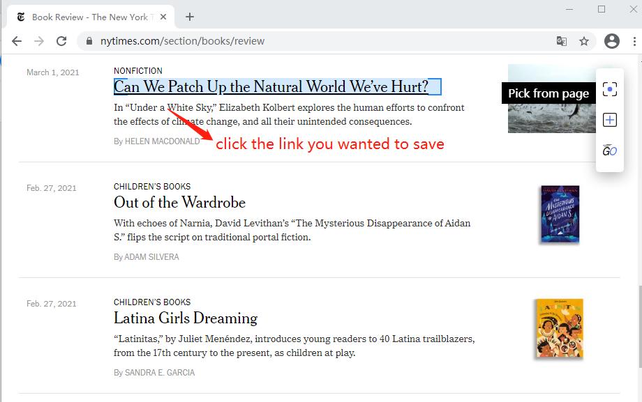Click Feb. 27, 2021 date beside Out of the Wardrobe
Viewport: 642px width, 402px height.
click(51, 188)
